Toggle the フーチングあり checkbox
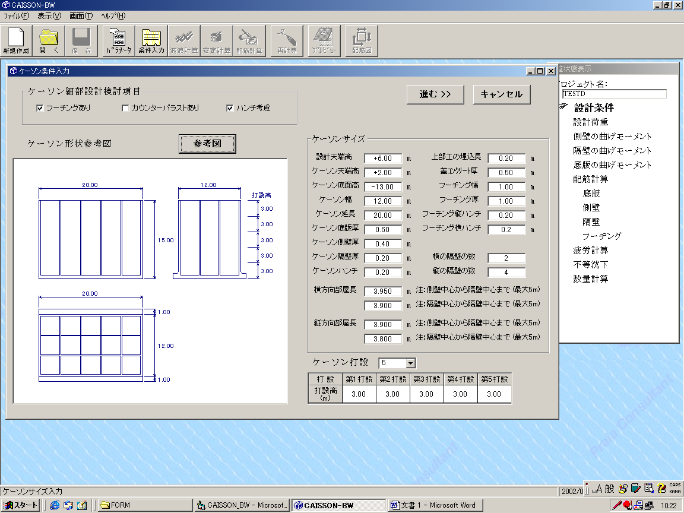This screenshot has width=684, height=513. pyautogui.click(x=40, y=108)
